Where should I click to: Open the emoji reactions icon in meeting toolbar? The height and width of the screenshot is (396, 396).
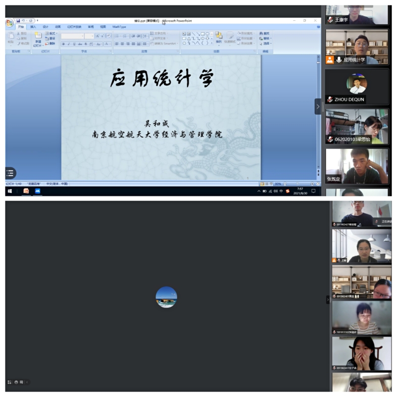(16, 382)
